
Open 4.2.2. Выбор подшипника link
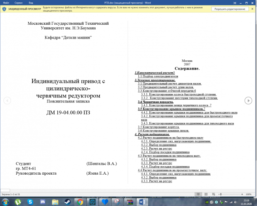(159, 145)
